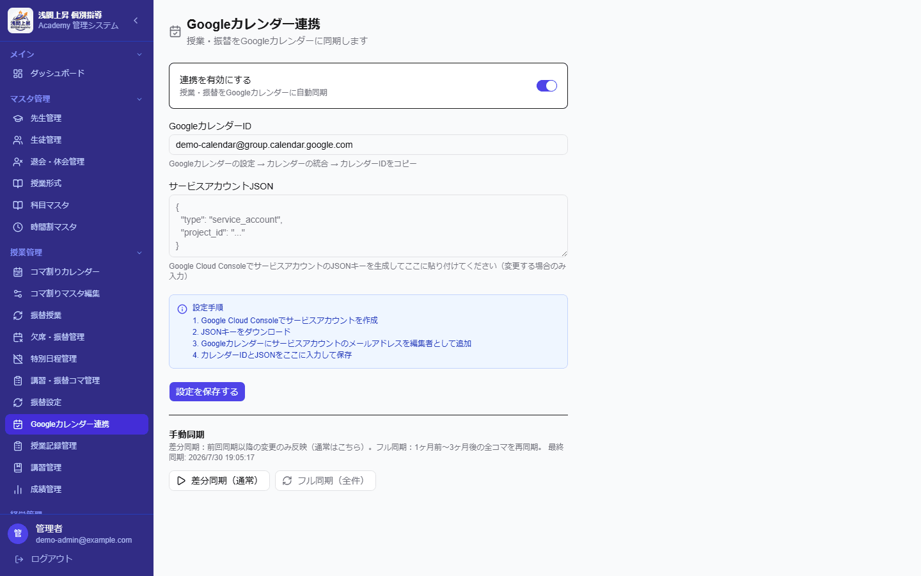Open 振替設定 menu label
The height and width of the screenshot is (576, 921).
click(46, 403)
